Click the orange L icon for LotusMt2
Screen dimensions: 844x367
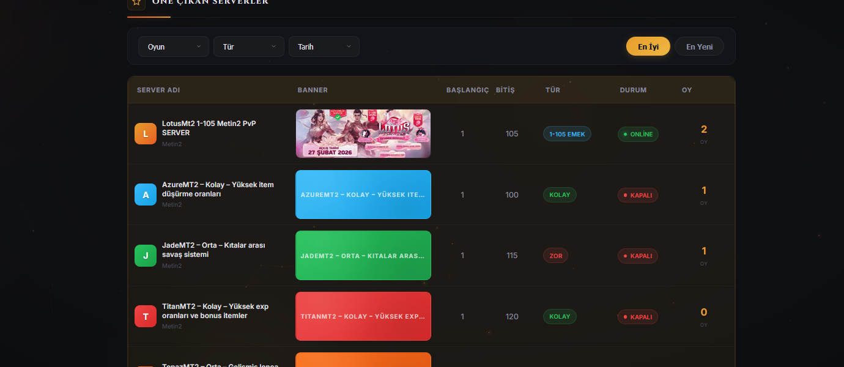(x=146, y=134)
